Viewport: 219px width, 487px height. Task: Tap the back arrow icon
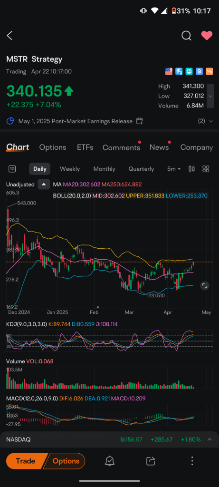(10, 36)
